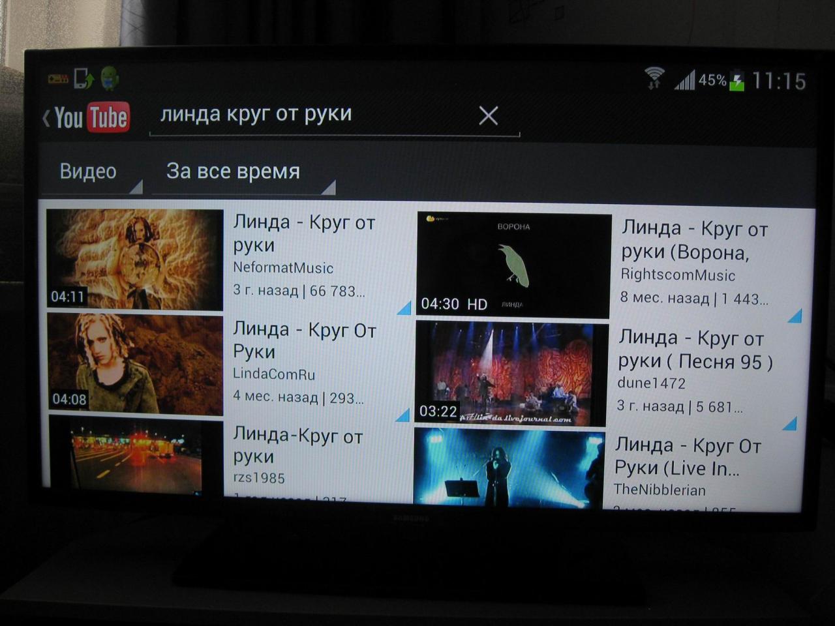835x626 pixels.
Task: Open the options triangle for RightscomMusic result
Action: pyautogui.click(x=794, y=316)
